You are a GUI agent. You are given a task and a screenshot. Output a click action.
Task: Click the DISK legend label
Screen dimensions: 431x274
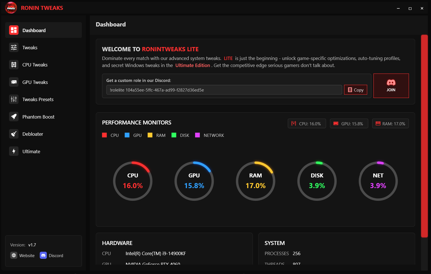pyautogui.click(x=185, y=135)
